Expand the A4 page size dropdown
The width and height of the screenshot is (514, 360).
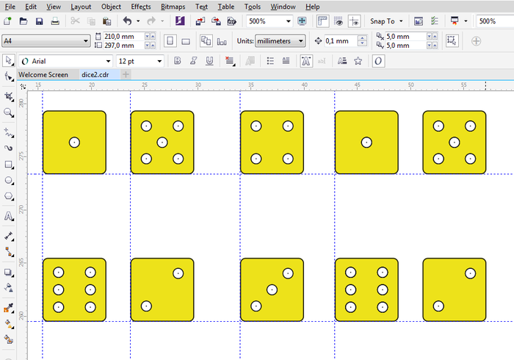87,41
